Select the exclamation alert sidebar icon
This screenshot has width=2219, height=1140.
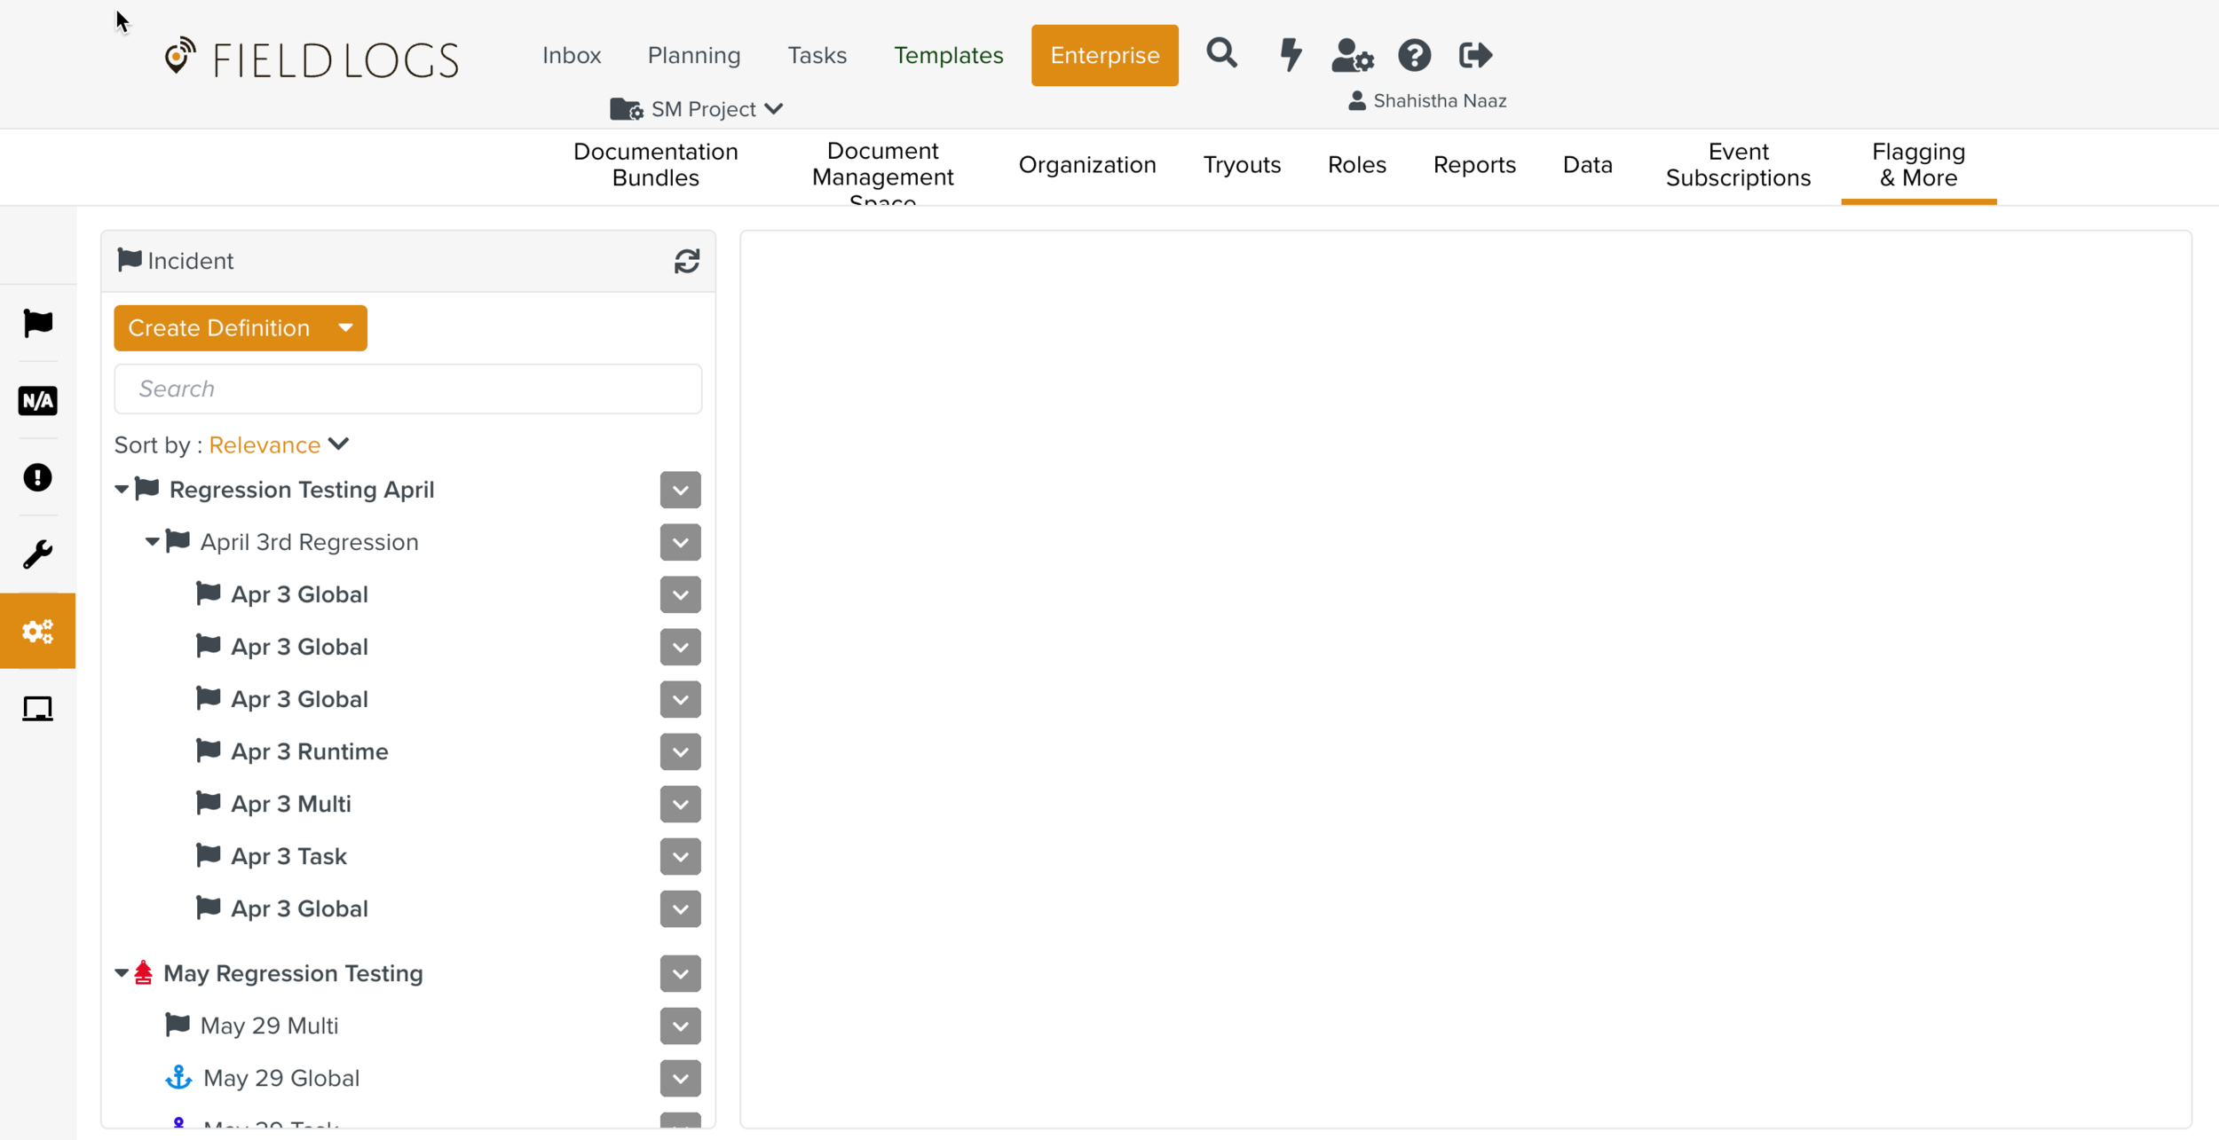37,477
